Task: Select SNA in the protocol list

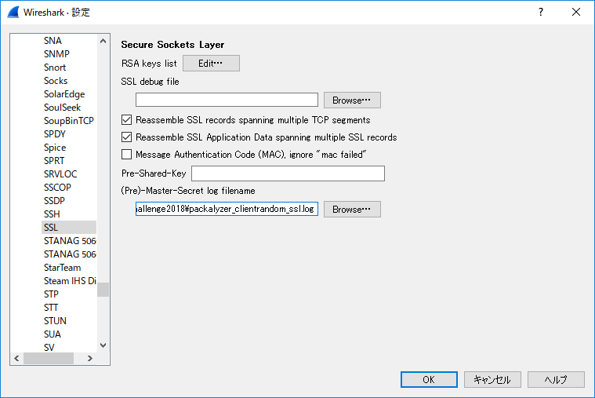Action: click(53, 41)
